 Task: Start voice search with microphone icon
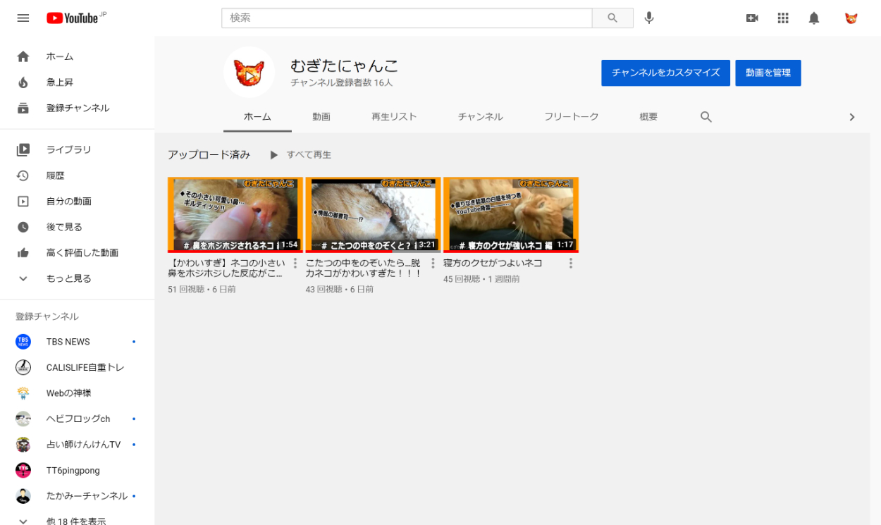click(x=649, y=18)
